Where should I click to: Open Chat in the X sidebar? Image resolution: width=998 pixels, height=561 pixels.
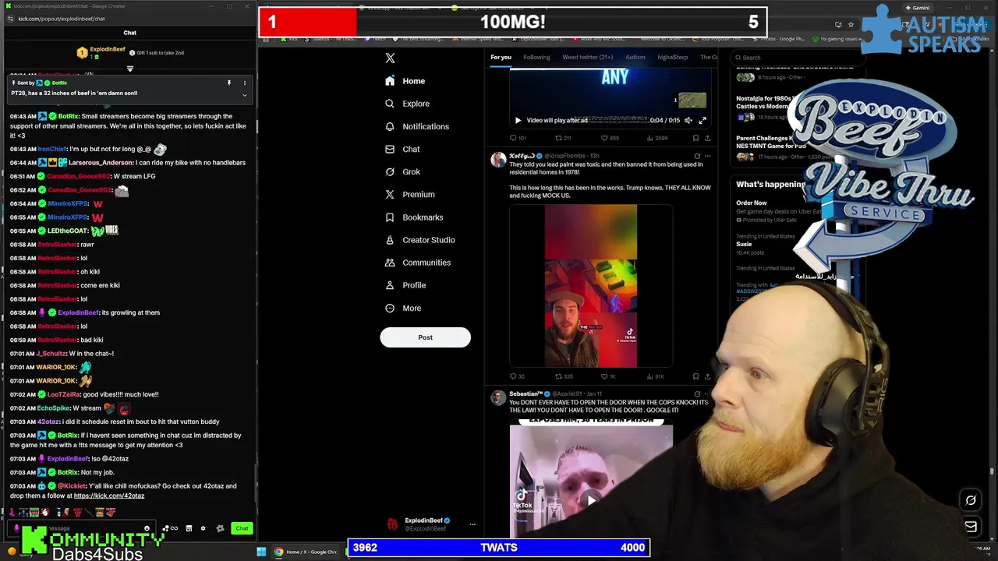point(402,149)
